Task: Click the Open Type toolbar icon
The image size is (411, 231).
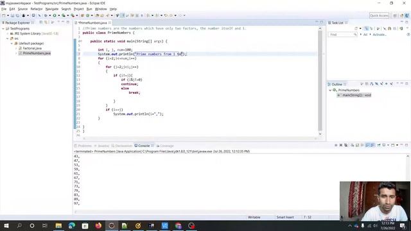Action: (97, 15)
